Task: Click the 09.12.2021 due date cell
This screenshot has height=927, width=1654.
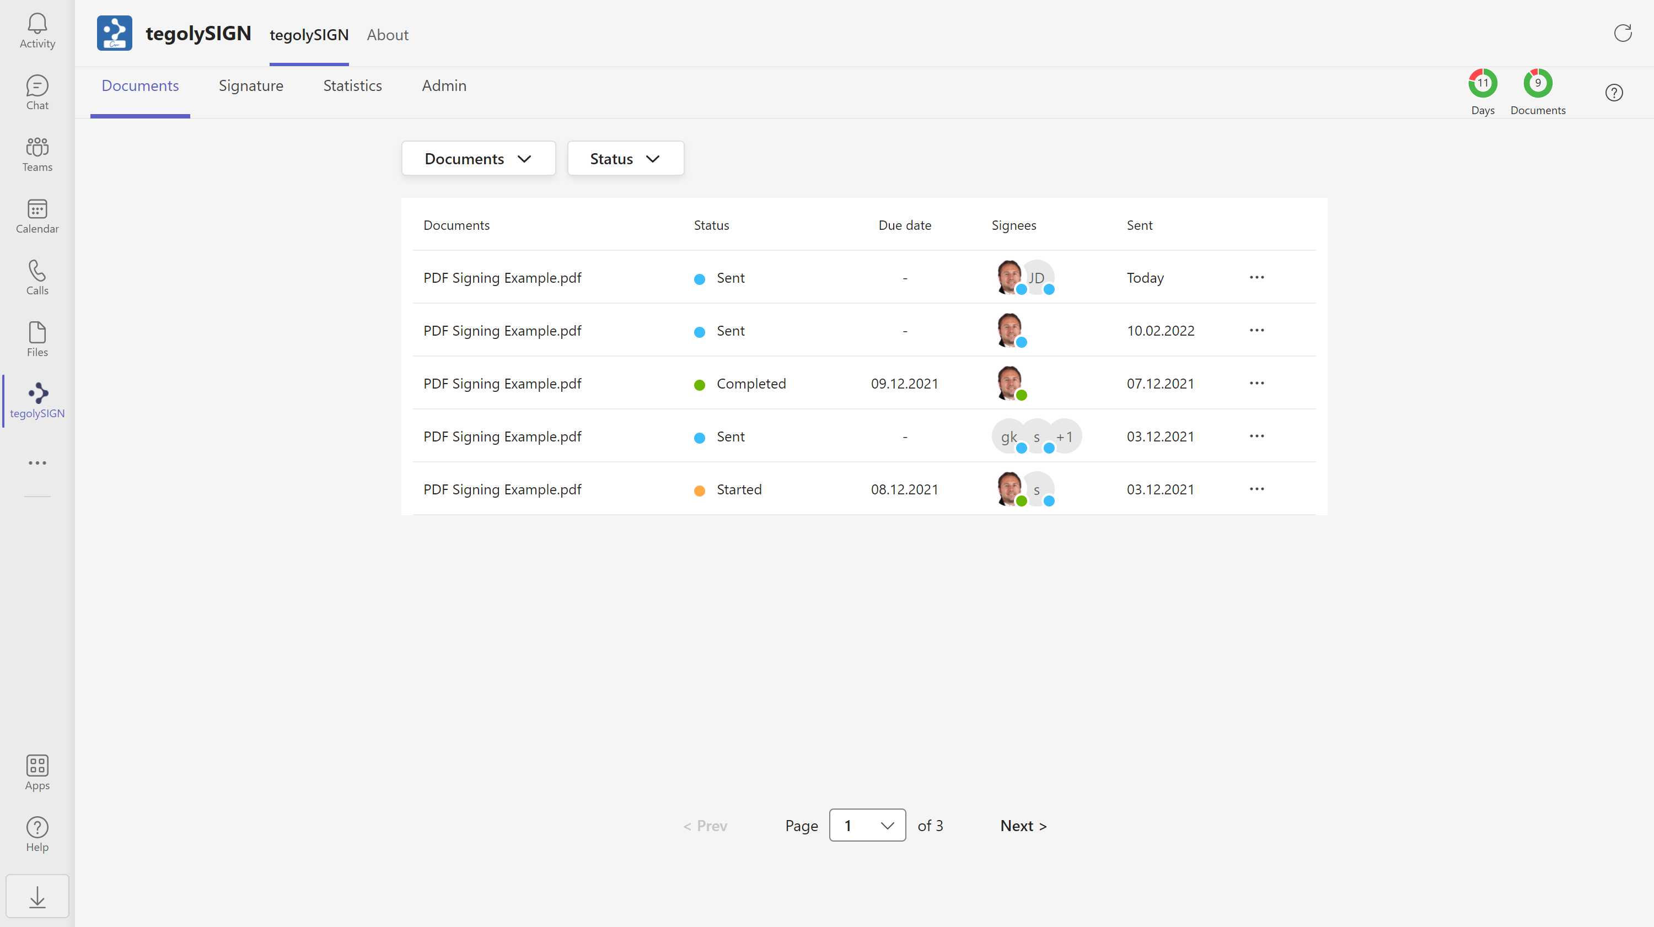Action: pos(905,383)
